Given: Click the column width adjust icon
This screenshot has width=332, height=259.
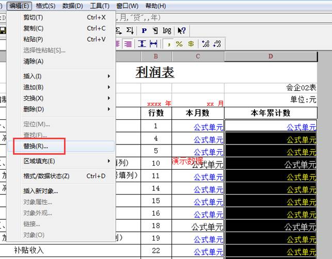Looking at the screenshot, I should point(153,44).
